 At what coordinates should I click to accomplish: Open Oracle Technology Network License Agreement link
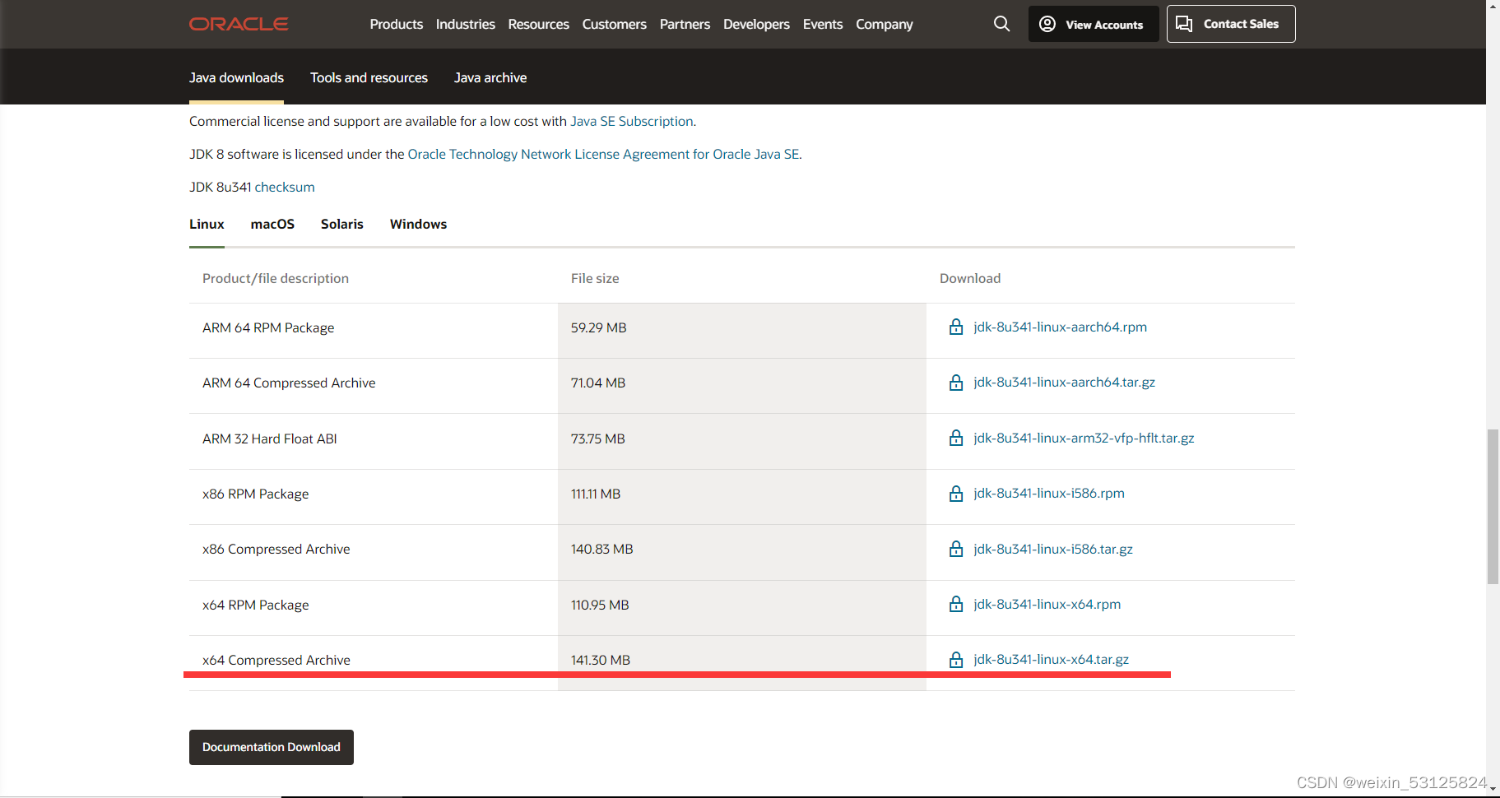pos(603,154)
